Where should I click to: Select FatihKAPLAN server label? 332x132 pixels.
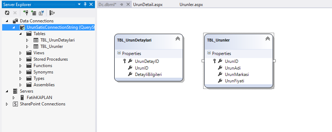pyautogui.click(x=39, y=98)
